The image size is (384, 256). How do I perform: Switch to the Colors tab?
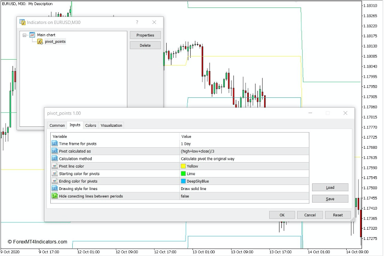pos(90,125)
